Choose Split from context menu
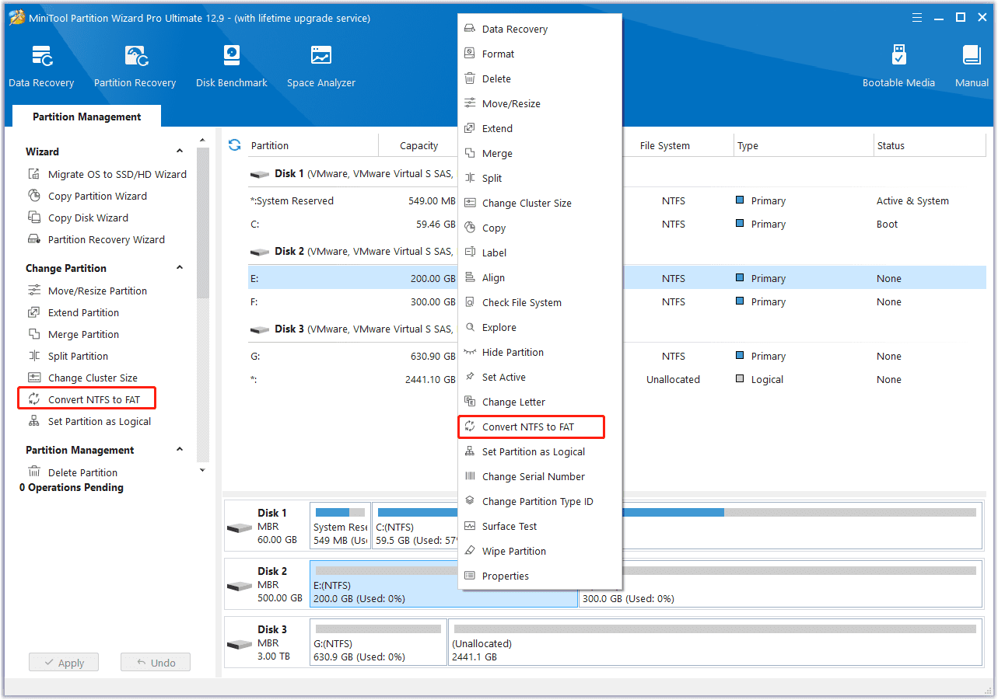 tap(539, 178)
